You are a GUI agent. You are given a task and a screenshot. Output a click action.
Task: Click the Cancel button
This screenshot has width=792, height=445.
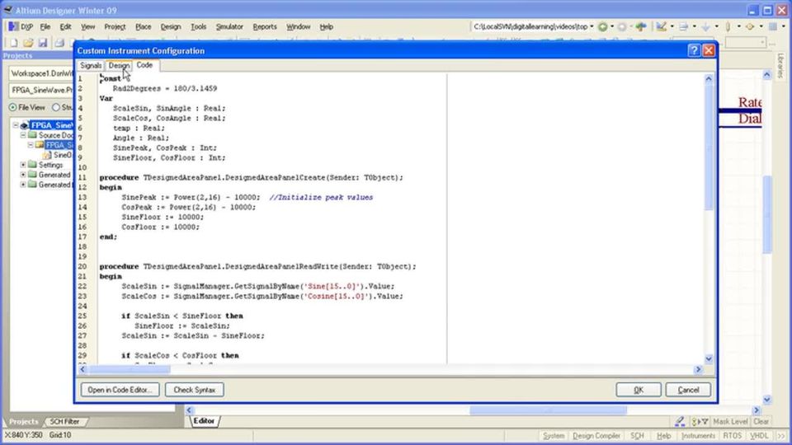click(x=688, y=390)
